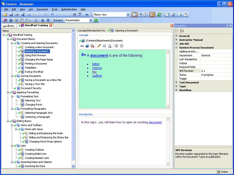The height and width of the screenshot is (175, 234).
Task: Click the Save floppy disk icon
Action: 11,15
